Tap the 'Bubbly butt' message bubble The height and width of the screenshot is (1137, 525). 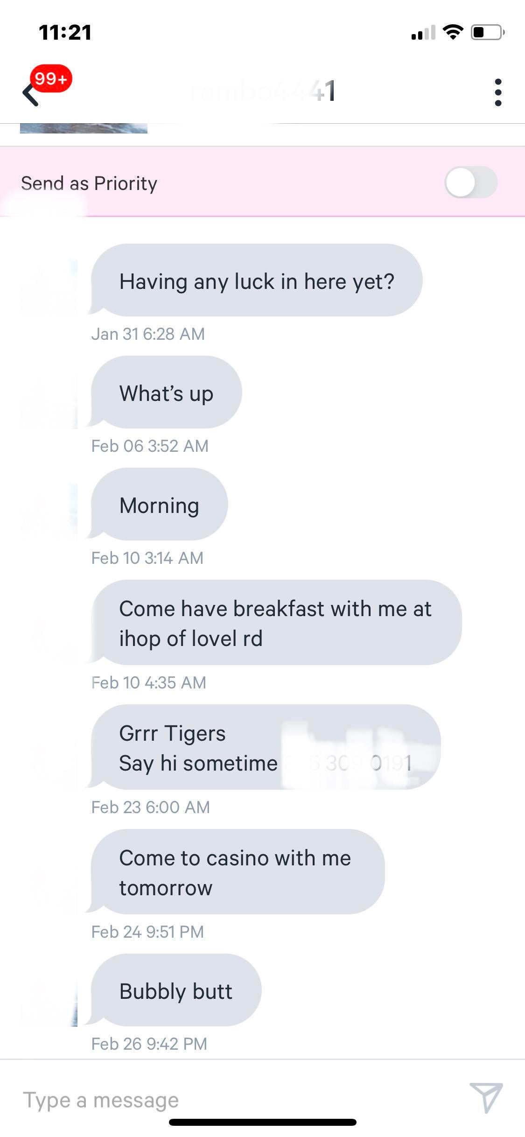[176, 991]
